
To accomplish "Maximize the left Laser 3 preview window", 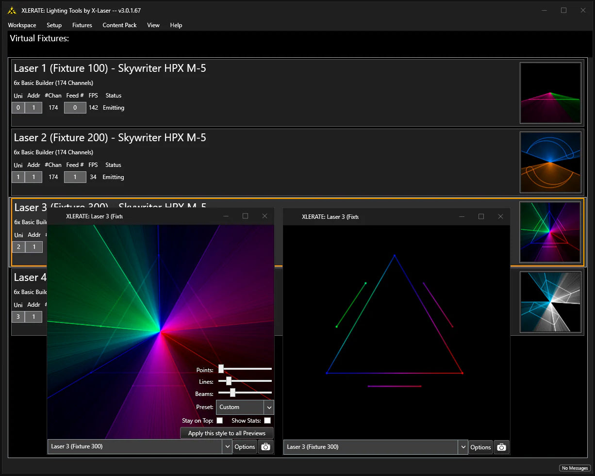I will pos(245,216).
